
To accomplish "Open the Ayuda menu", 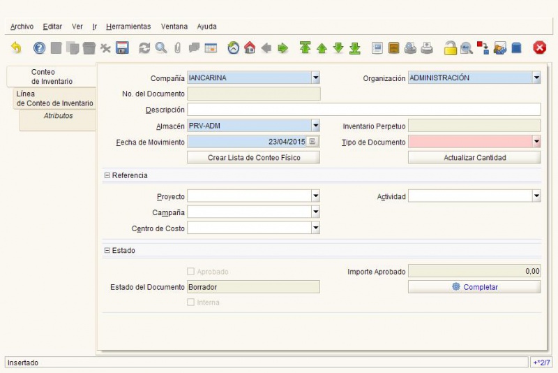I will pyautogui.click(x=206, y=27).
